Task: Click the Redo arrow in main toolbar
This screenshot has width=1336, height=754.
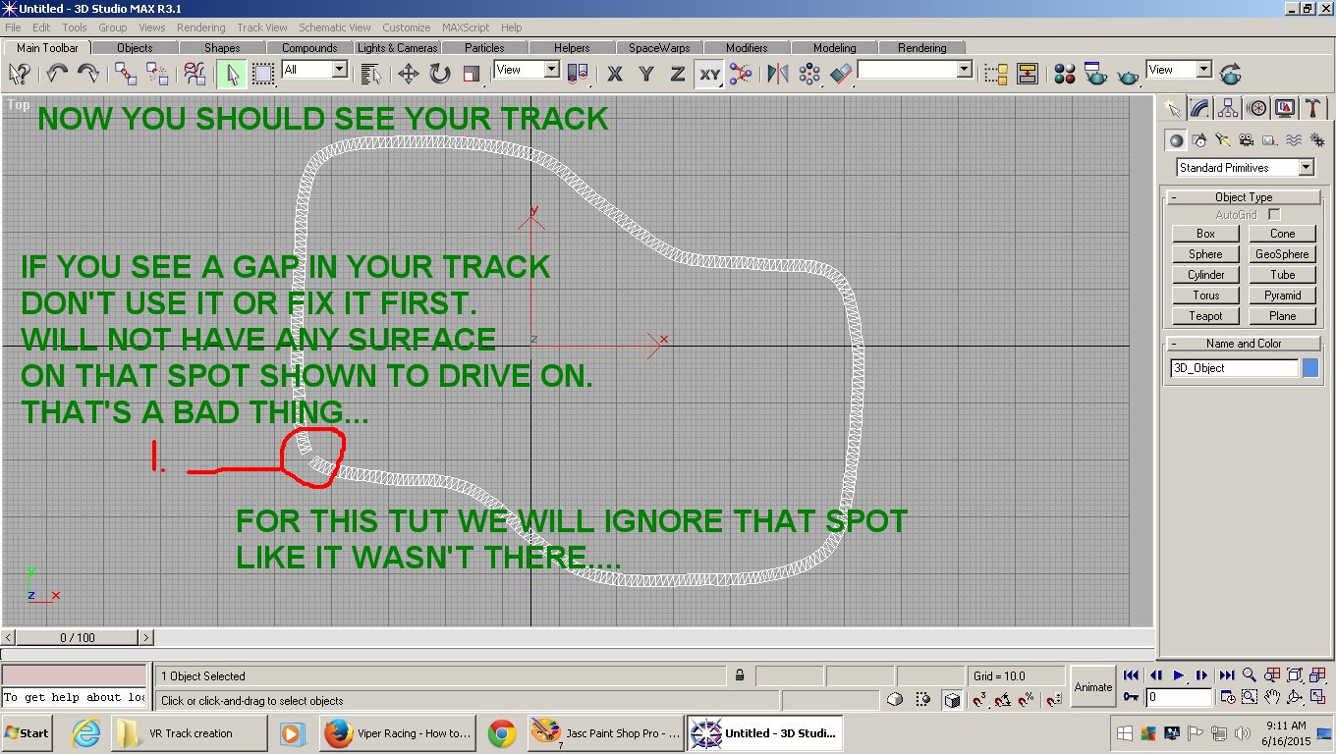Action: coord(87,74)
